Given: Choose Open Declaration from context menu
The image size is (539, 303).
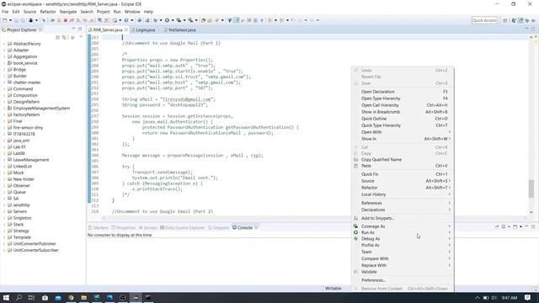Looking at the screenshot, I should (403, 92).
